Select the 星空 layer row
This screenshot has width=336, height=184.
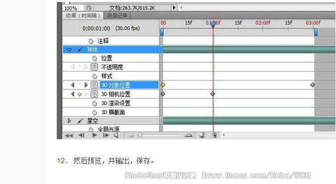click(111, 121)
